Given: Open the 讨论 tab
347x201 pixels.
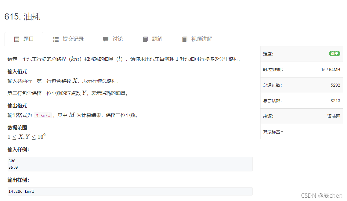Looking at the screenshot, I should 113,39.
